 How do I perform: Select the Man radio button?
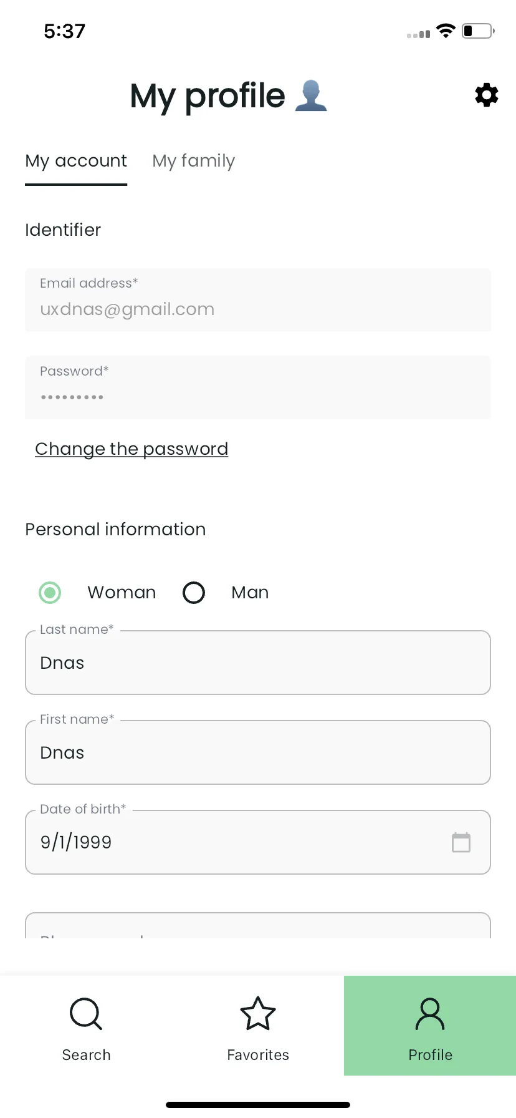pyautogui.click(x=194, y=592)
